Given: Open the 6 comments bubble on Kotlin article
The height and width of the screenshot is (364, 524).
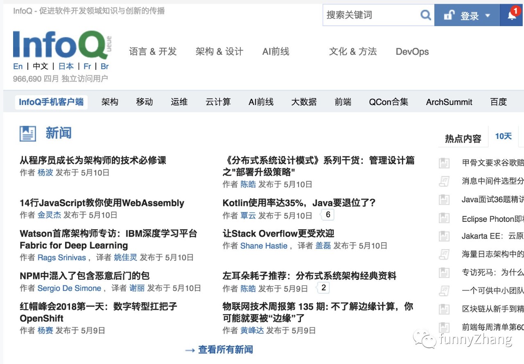Looking at the screenshot, I should 327,214.
